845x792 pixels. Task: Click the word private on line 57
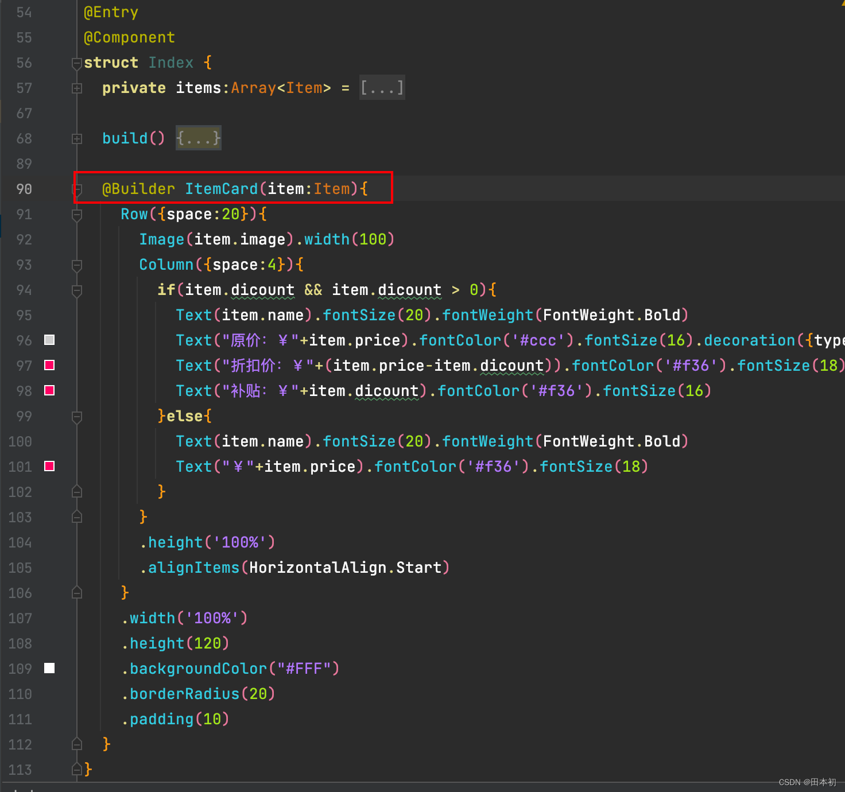coord(134,88)
